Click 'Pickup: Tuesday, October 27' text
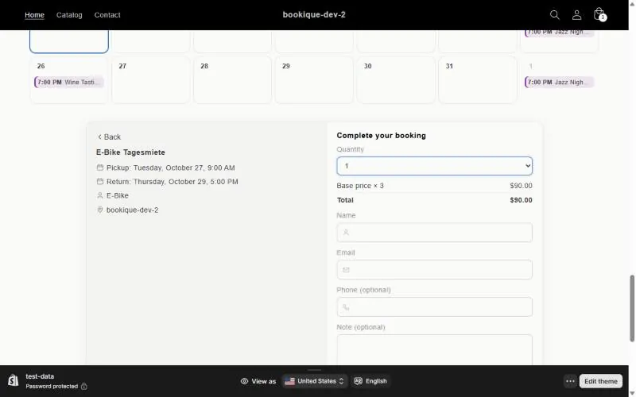The image size is (636, 397). point(171,168)
